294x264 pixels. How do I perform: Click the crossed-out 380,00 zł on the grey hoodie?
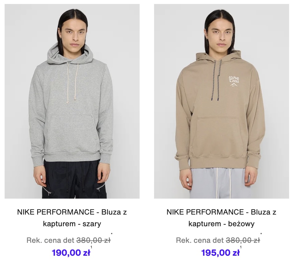tap(93, 240)
